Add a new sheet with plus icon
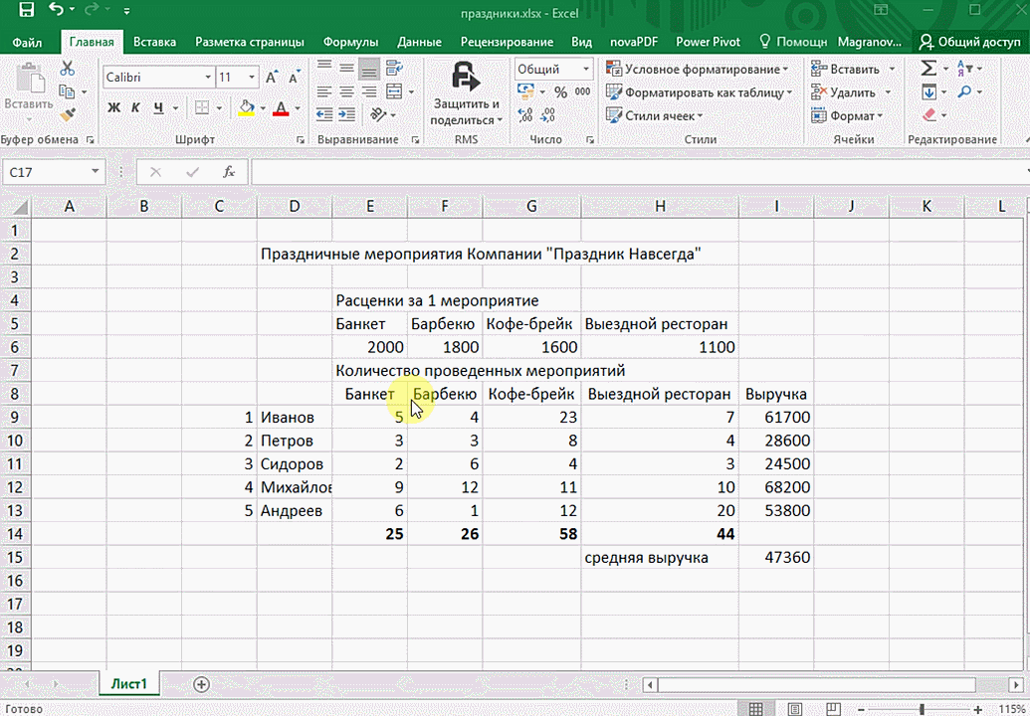 (x=202, y=684)
